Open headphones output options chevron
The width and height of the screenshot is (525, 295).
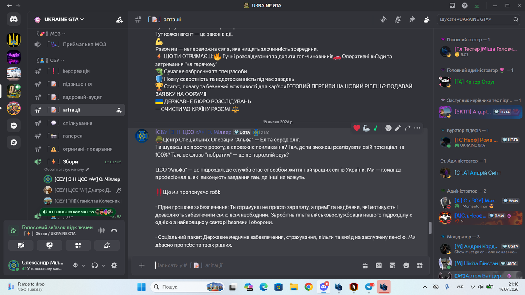click(103, 265)
